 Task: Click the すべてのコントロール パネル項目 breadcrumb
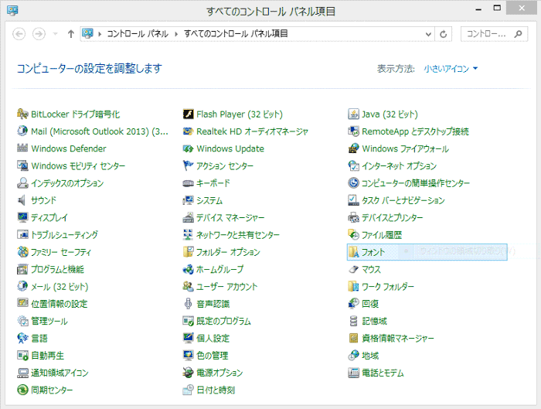tap(236, 34)
